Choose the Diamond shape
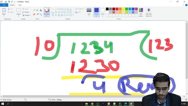This screenshot has width=188, height=106. pos(56,12)
